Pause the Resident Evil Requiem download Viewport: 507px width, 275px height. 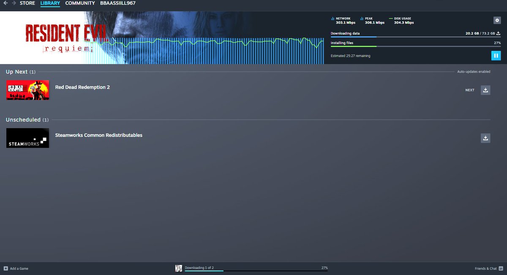pos(496,56)
